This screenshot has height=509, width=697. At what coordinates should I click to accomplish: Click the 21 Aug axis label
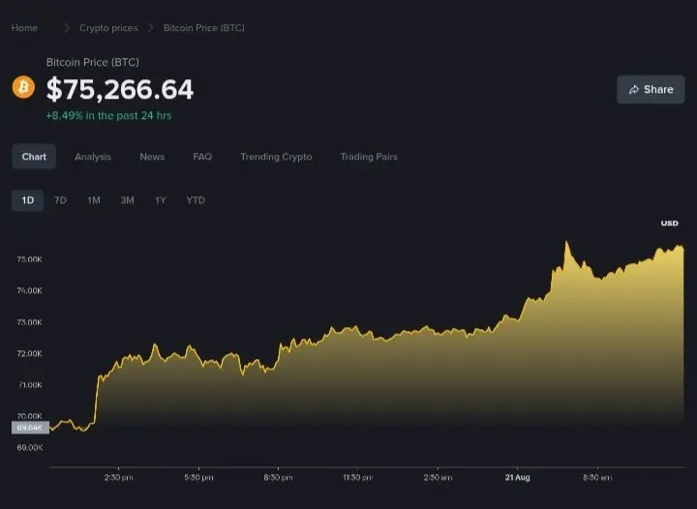point(517,477)
